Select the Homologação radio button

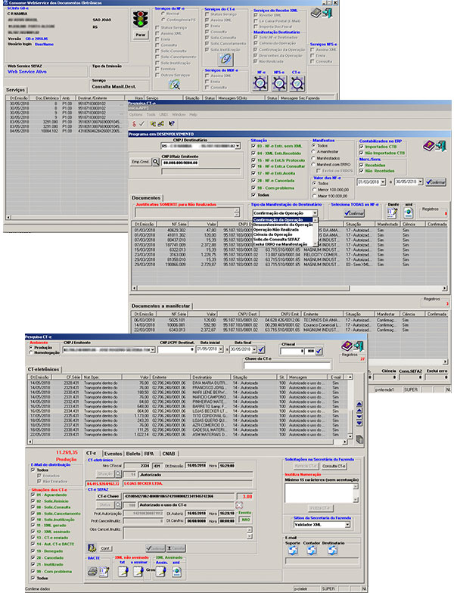pos(30,352)
